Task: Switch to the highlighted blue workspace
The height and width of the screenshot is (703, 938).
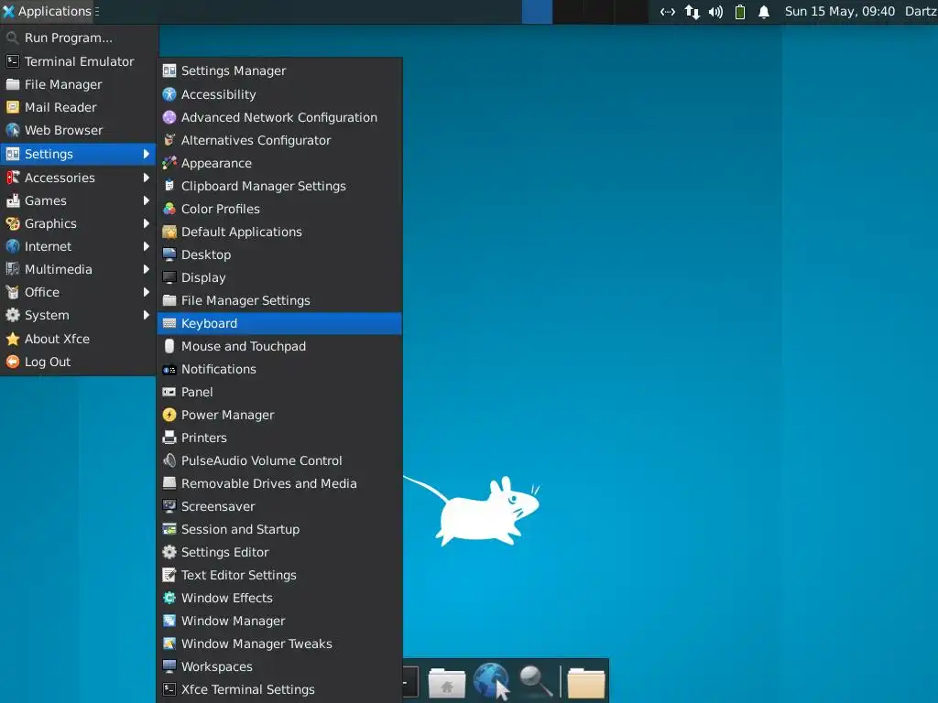Action: [x=537, y=12]
